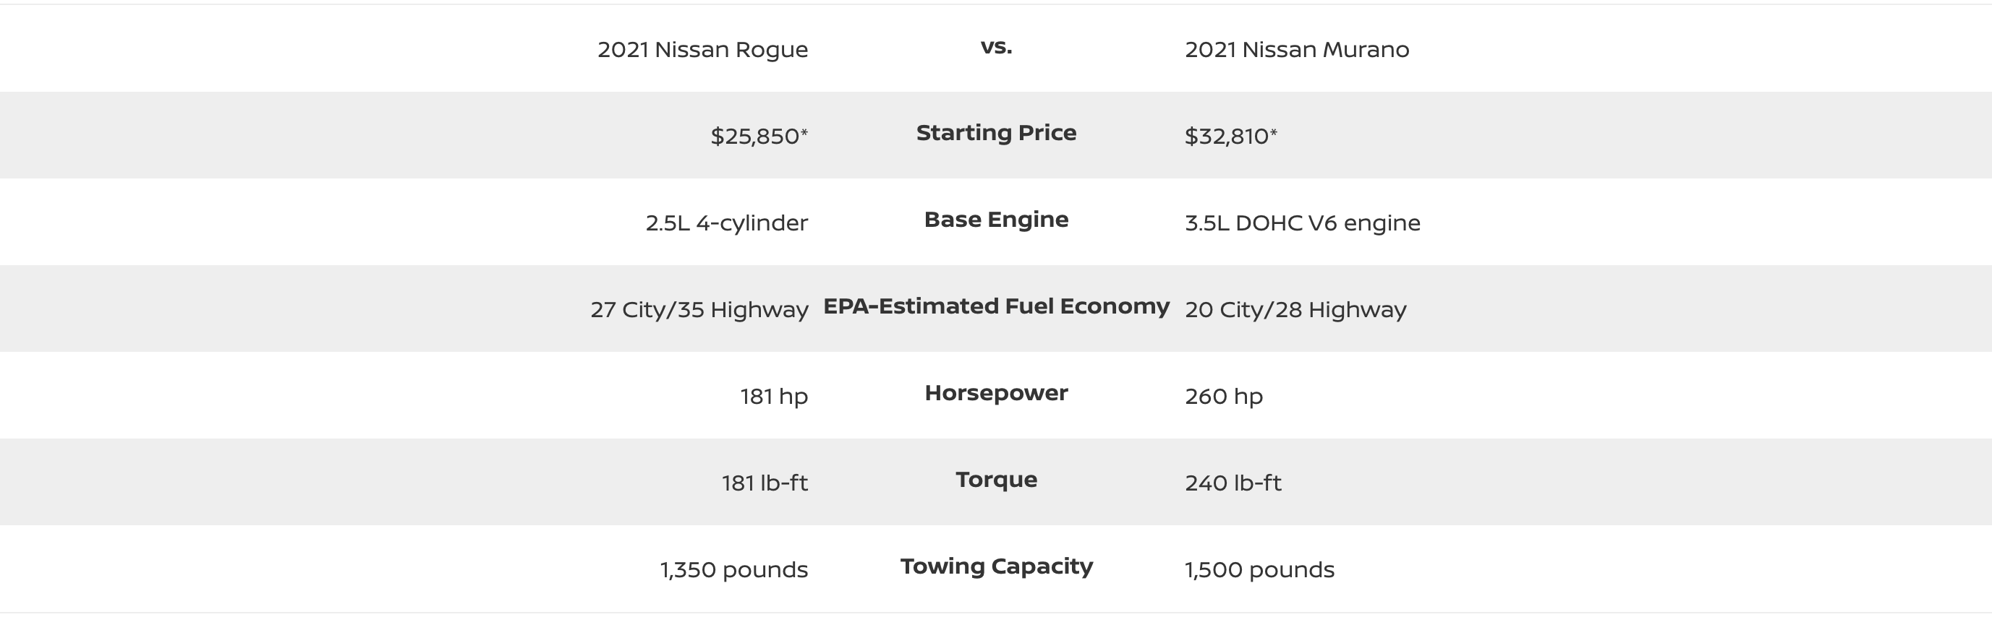Select the Starting Price row label

click(996, 133)
